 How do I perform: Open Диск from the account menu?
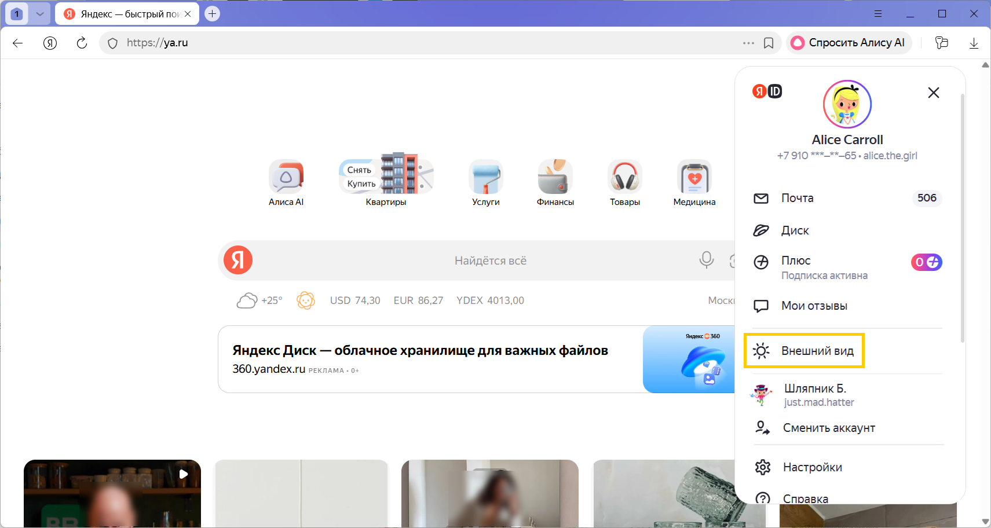(847, 230)
